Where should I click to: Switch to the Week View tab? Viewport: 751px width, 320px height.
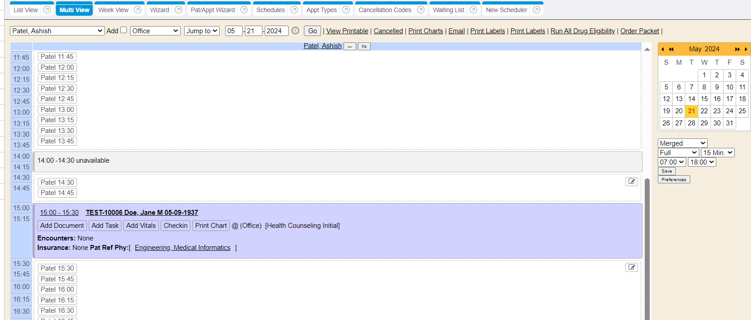113,10
